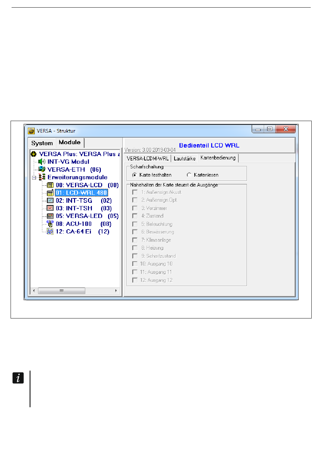Switch to the System tab

pos(42,143)
